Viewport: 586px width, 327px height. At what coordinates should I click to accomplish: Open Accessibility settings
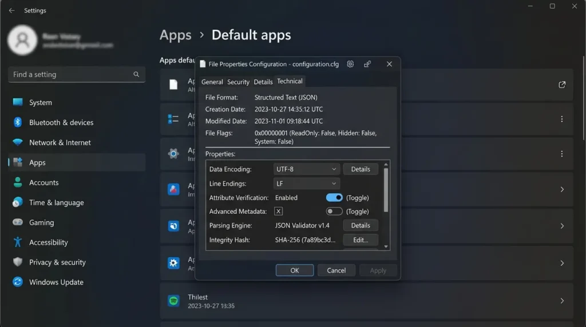coord(77,242)
